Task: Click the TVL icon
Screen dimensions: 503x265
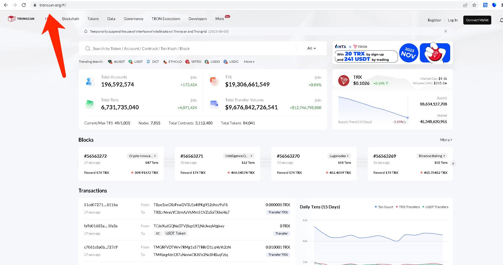Action: click(214, 81)
